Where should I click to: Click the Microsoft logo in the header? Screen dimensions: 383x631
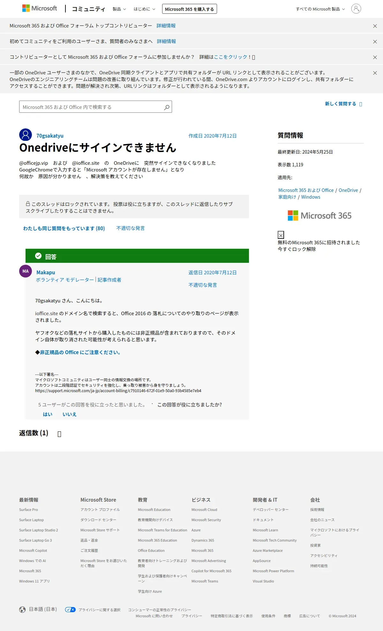click(x=40, y=8)
